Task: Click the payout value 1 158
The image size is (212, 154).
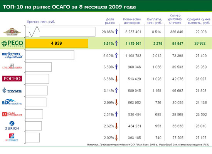Action: point(157,90)
